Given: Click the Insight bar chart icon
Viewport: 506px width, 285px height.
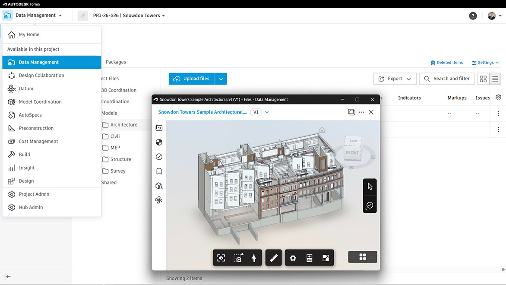Looking at the screenshot, I should pyautogui.click(x=12, y=168).
